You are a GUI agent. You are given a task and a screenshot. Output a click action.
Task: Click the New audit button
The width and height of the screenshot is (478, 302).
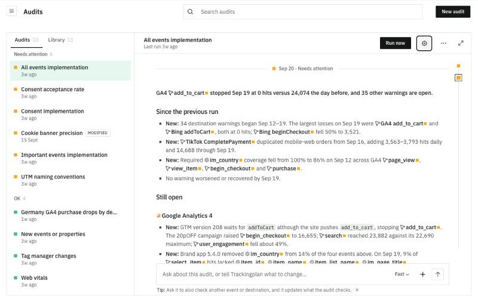pyautogui.click(x=453, y=12)
